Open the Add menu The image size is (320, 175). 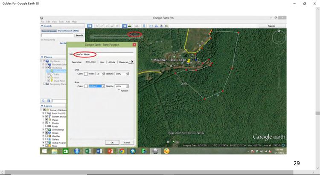[68, 22]
